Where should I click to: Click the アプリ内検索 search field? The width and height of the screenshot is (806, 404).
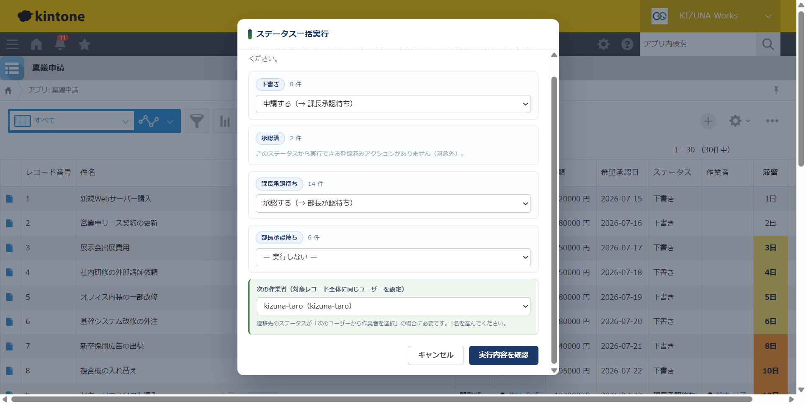(x=698, y=44)
